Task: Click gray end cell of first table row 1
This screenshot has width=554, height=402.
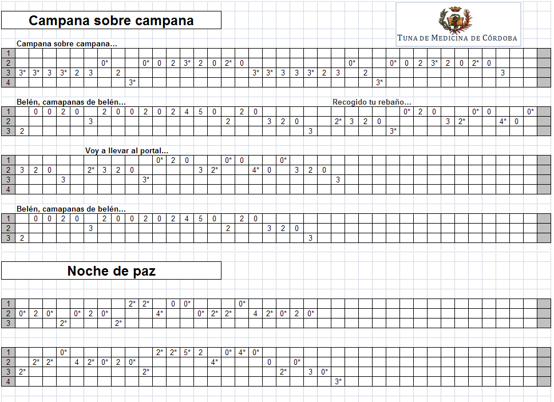Action: coord(544,53)
